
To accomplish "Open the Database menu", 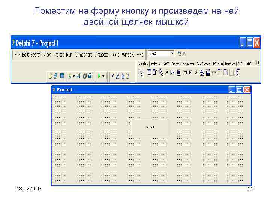I will (x=102, y=55).
